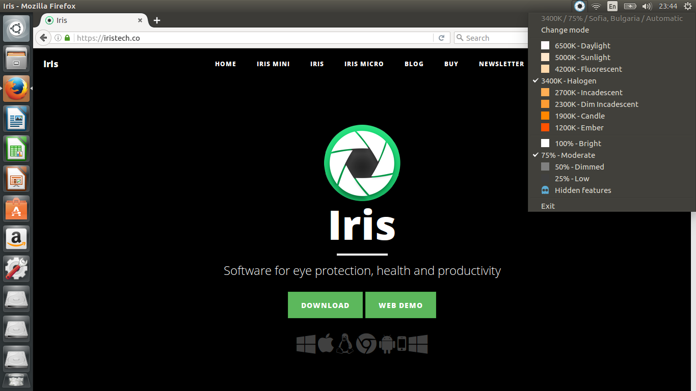Open Change mode menu entry
The image size is (696, 391).
coord(612,30)
